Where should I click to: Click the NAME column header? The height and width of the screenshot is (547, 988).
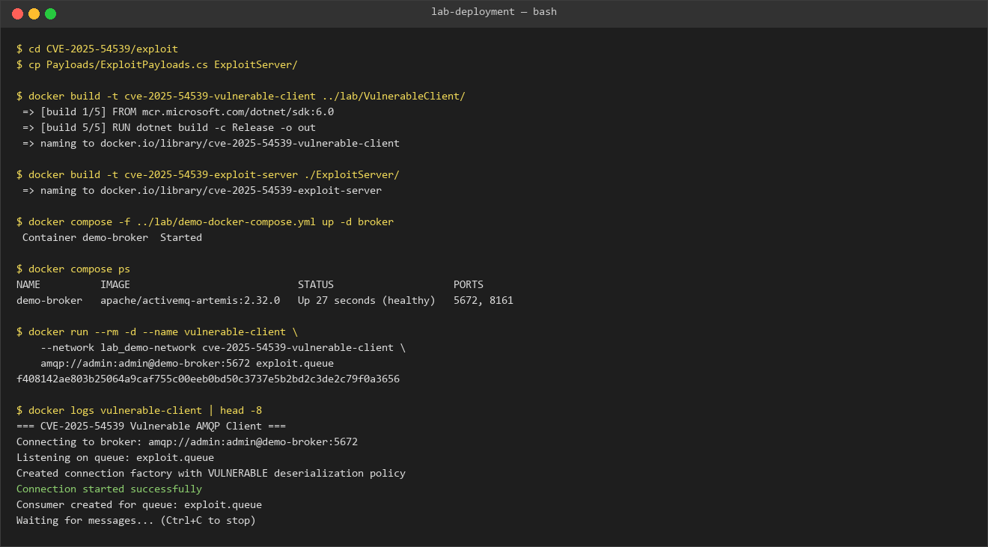click(28, 284)
